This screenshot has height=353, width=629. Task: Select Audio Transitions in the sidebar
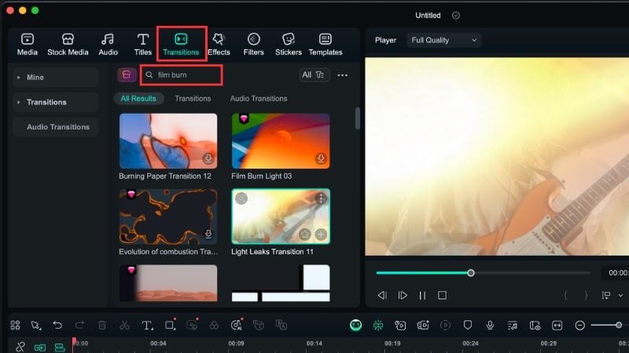tap(55, 127)
